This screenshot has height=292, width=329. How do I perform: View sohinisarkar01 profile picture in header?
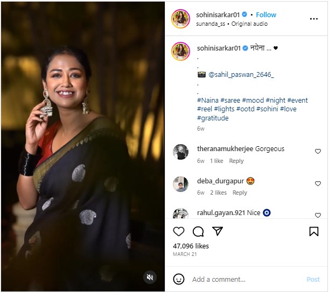[181, 19]
